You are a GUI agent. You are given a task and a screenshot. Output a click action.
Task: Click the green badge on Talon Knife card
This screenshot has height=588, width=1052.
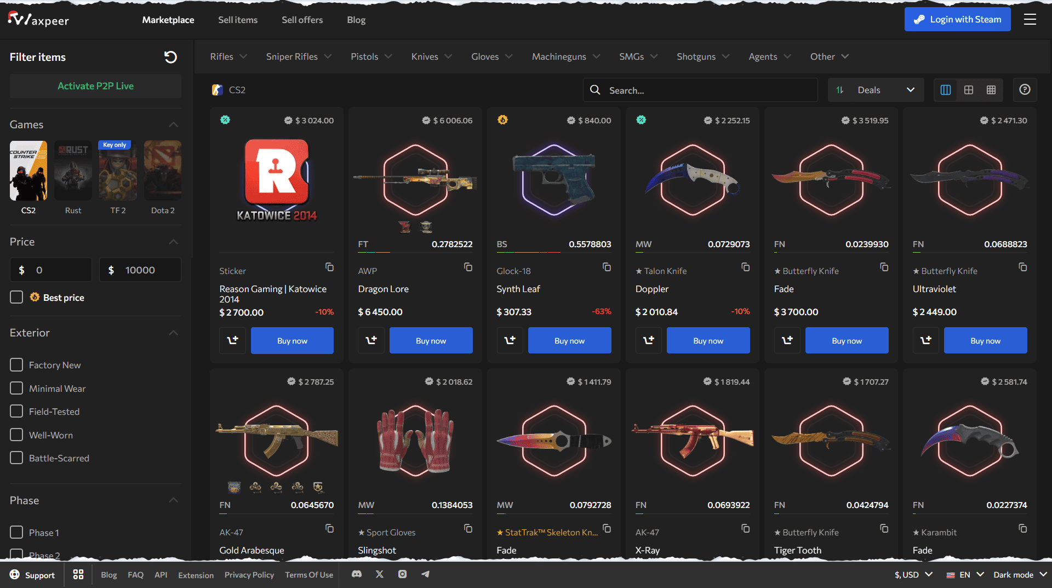[641, 119]
